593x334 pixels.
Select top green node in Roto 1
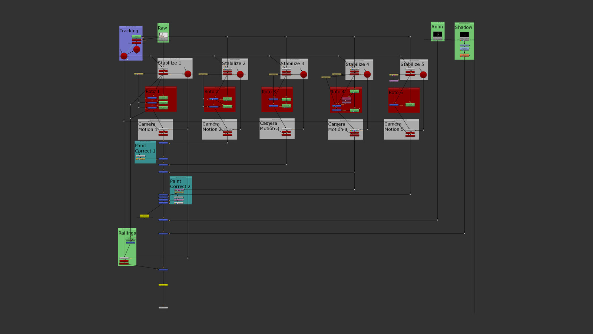163,98
